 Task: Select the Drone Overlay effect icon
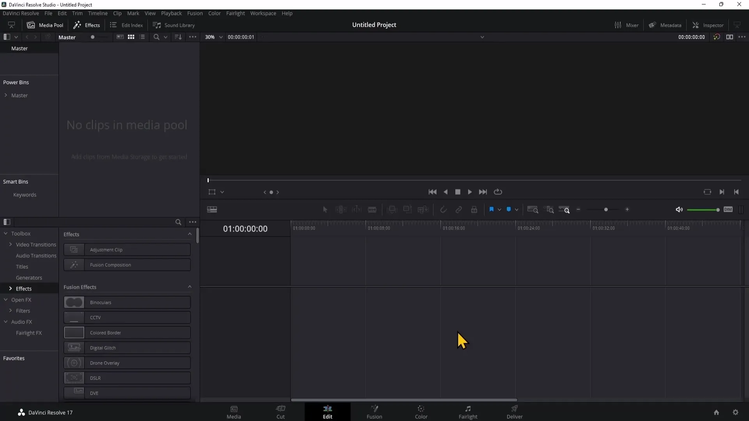pos(74,363)
